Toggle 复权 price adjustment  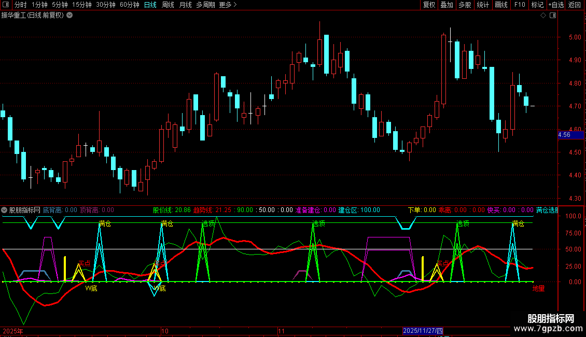pyautogui.click(x=429, y=5)
